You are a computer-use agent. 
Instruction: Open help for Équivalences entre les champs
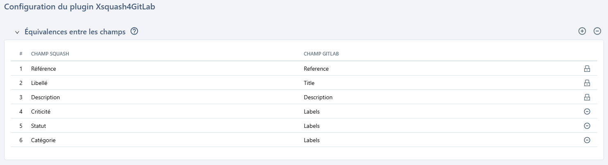tap(134, 31)
